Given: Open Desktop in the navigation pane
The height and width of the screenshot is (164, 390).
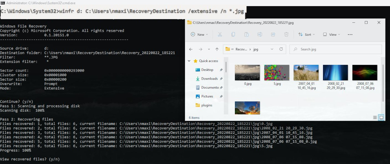Looking at the screenshot, I should (207, 70).
